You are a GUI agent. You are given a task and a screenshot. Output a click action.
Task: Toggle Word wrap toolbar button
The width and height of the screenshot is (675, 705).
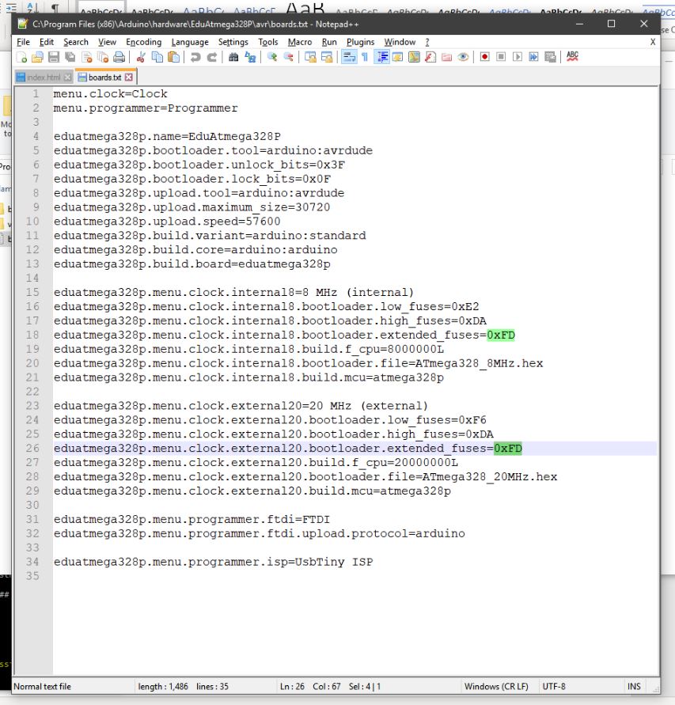pos(349,57)
